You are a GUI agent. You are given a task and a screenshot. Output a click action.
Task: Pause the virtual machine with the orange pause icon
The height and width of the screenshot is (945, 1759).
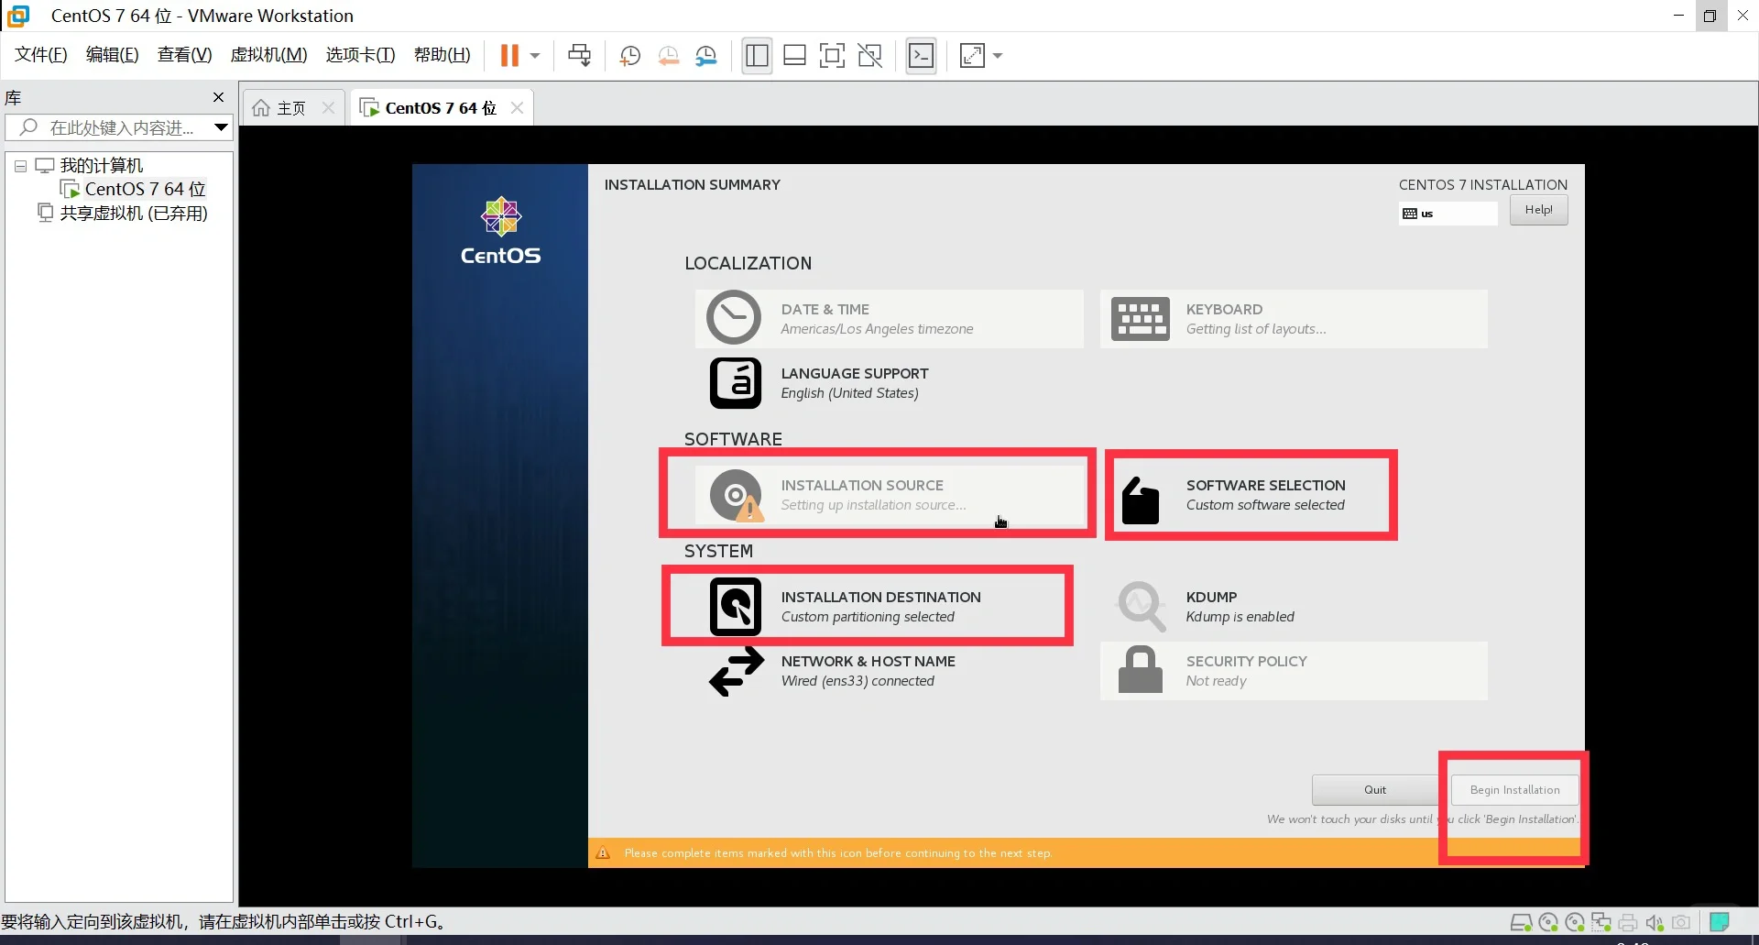tap(509, 56)
